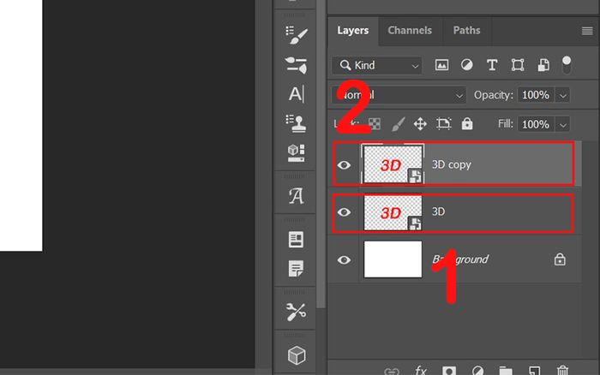
Task: Open the Glyphs panel icon
Action: click(296, 196)
